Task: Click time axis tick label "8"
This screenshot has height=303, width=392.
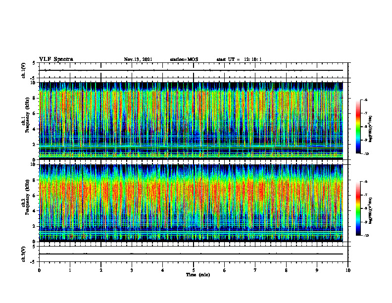Action: click(286, 270)
